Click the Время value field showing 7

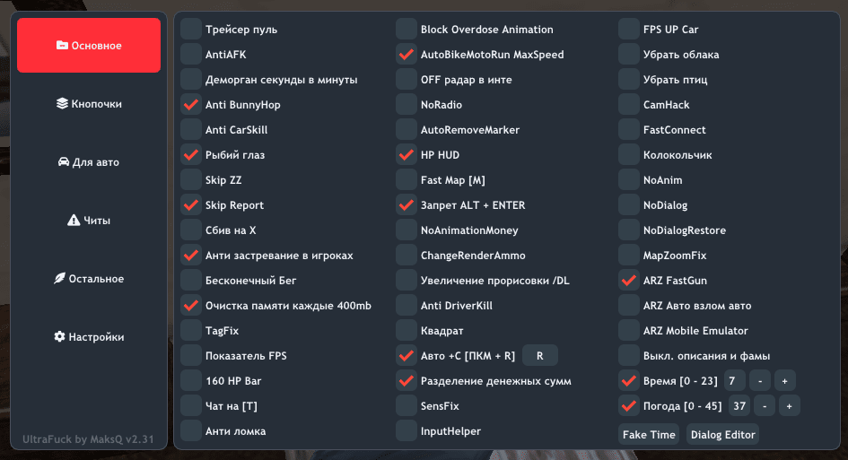coord(732,381)
